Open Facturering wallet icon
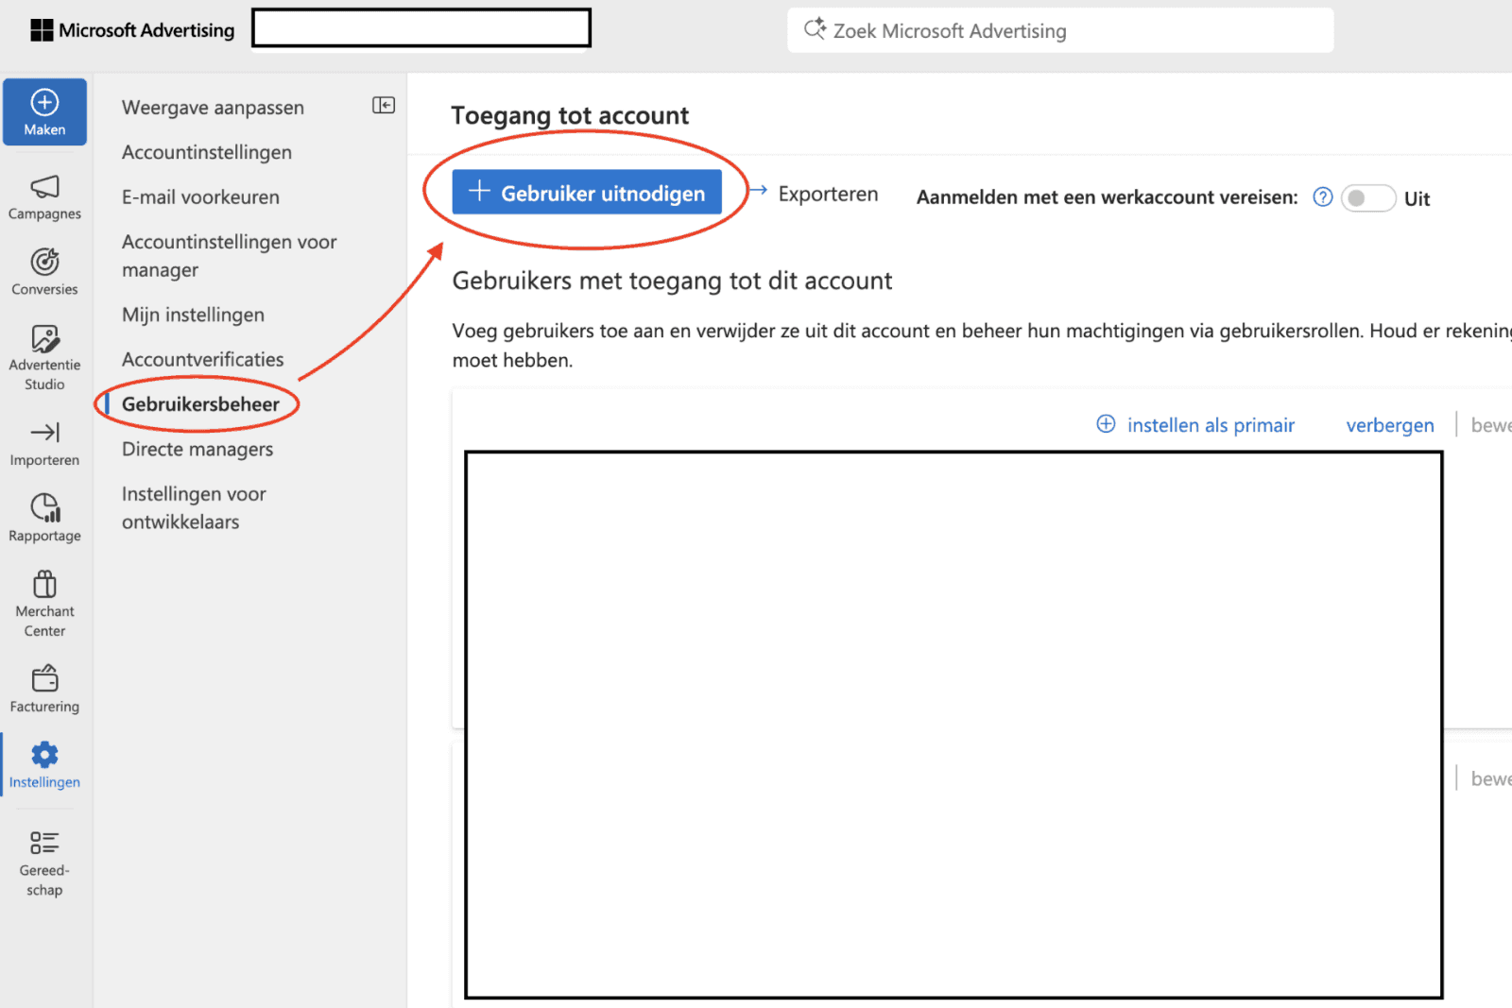The width and height of the screenshot is (1512, 1008). (44, 678)
